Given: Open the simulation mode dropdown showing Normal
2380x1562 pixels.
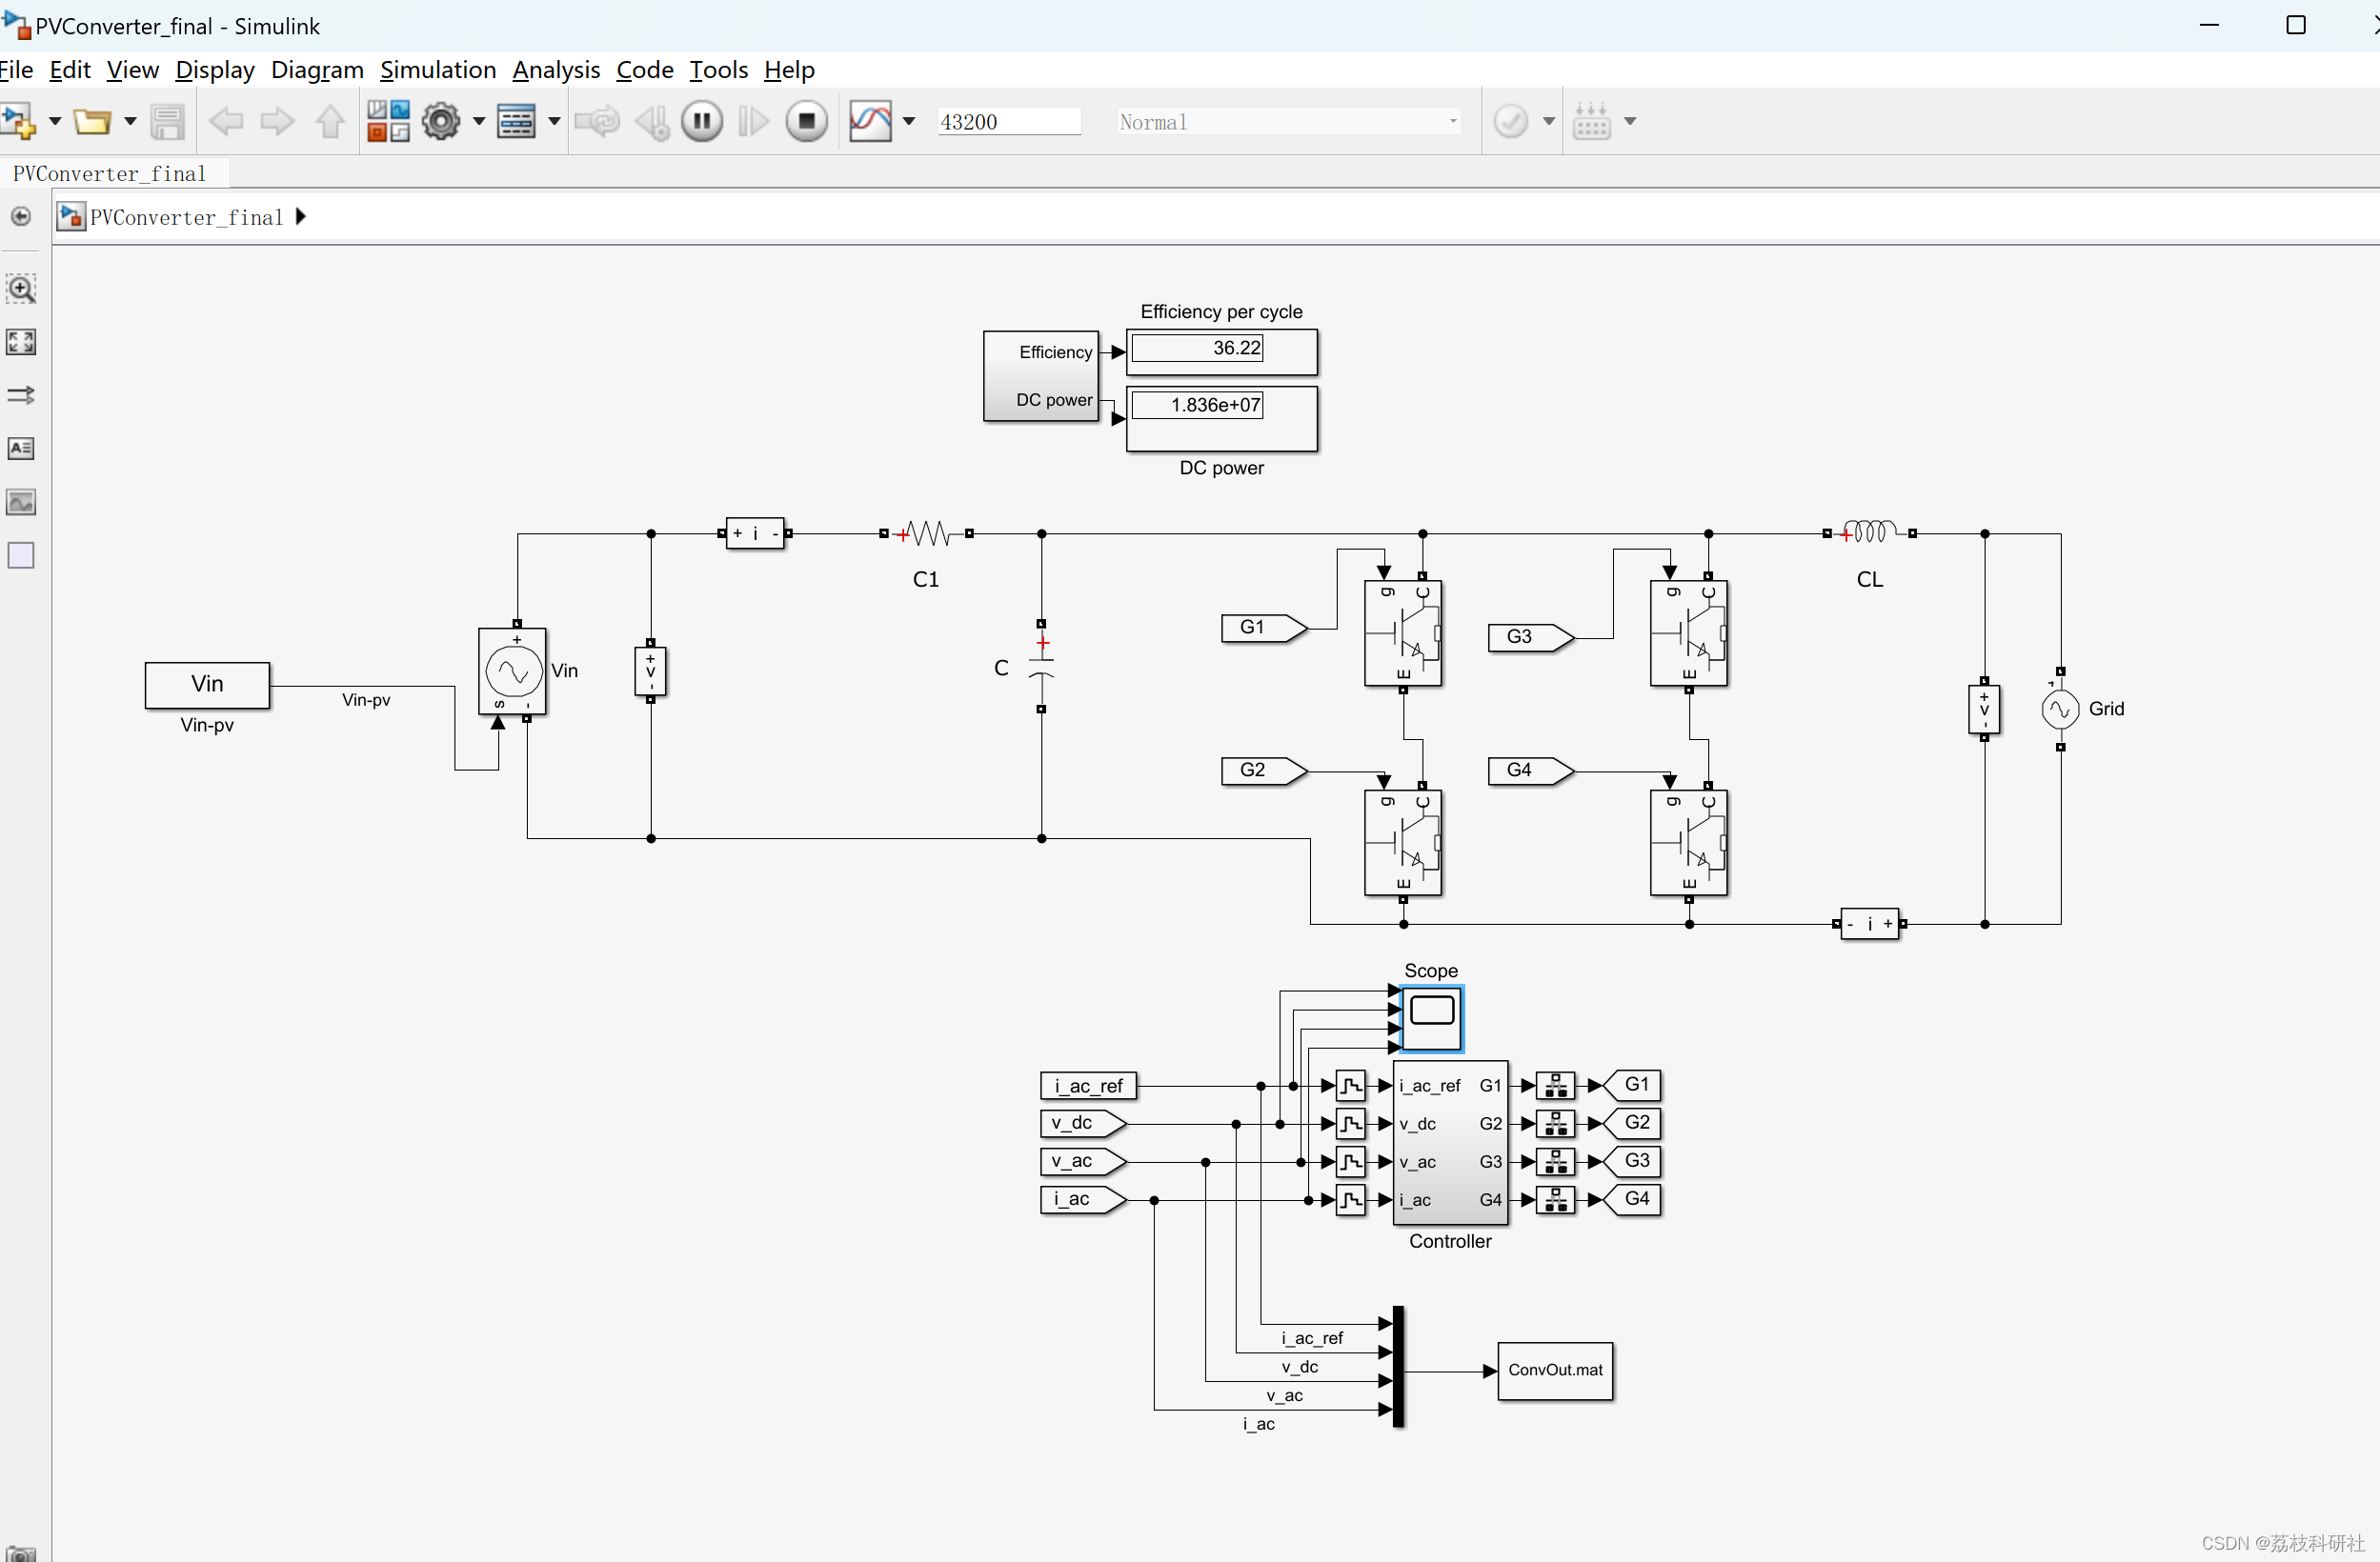Looking at the screenshot, I should (1288, 121).
